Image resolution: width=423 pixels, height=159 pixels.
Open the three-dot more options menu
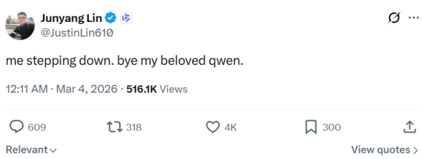pyautogui.click(x=413, y=18)
